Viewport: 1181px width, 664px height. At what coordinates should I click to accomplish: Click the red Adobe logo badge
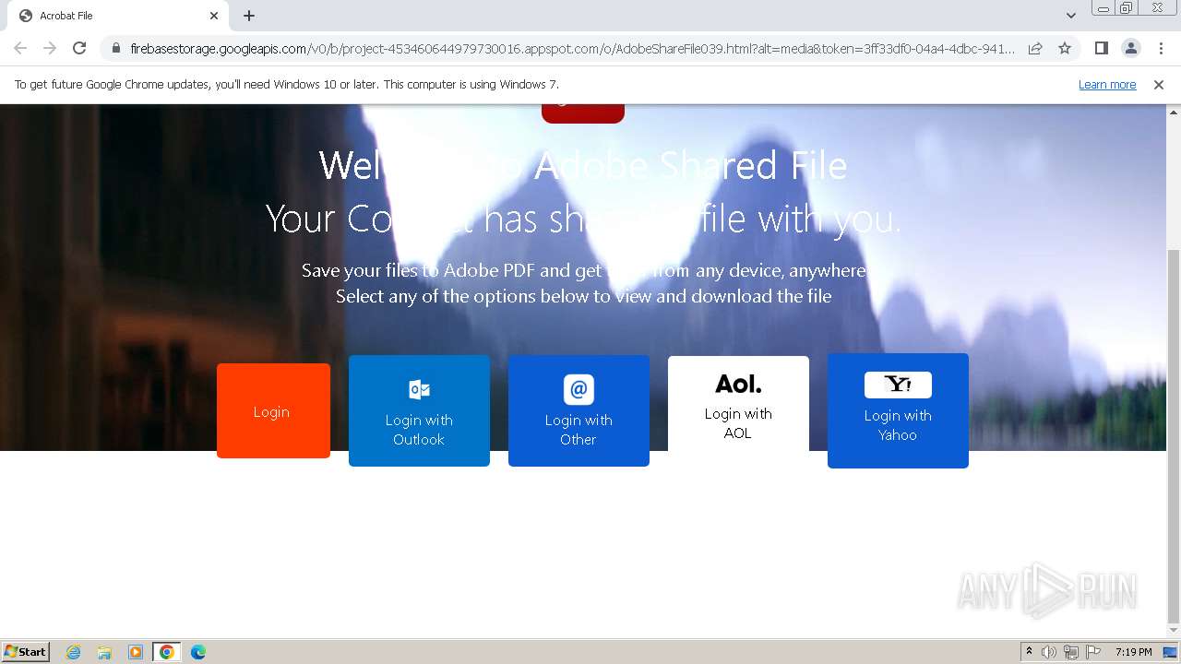click(x=583, y=113)
